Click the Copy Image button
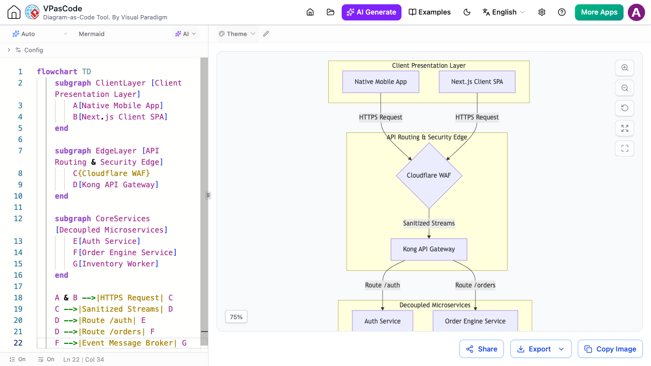 (610, 349)
